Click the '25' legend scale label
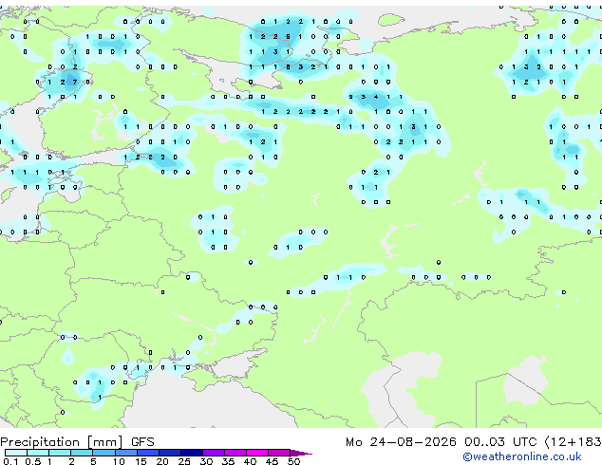602x465 pixels. pyautogui.click(x=184, y=461)
